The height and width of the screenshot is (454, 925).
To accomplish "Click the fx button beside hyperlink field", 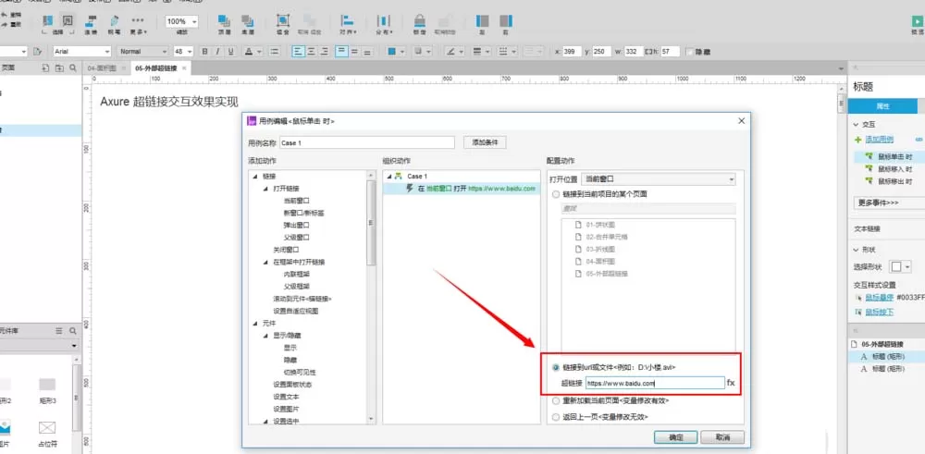I will (x=731, y=383).
